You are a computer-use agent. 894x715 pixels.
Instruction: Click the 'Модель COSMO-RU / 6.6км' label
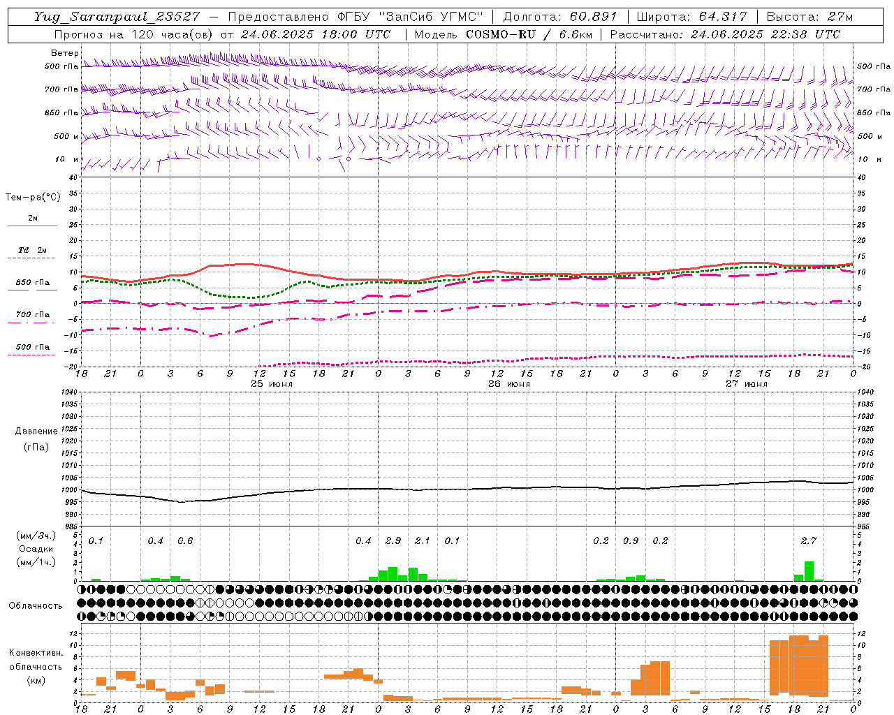coord(503,34)
